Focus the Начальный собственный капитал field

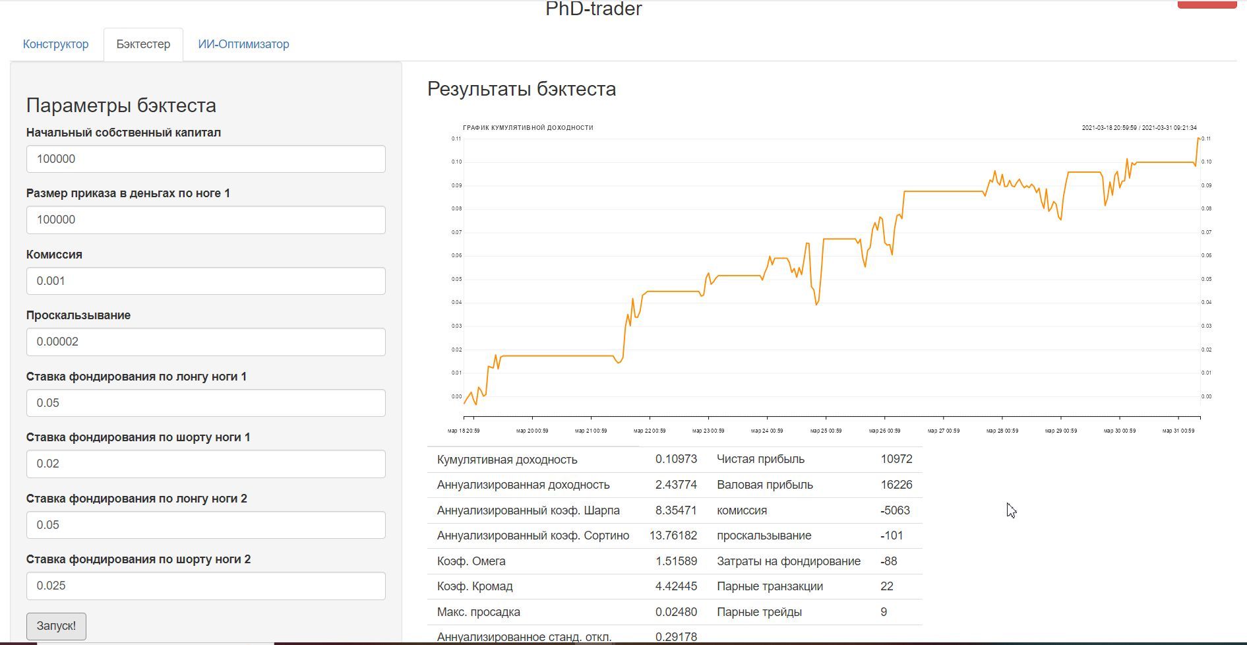pyautogui.click(x=206, y=159)
